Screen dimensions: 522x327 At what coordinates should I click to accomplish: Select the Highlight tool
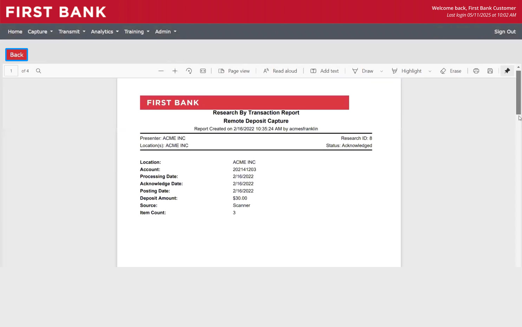407,71
